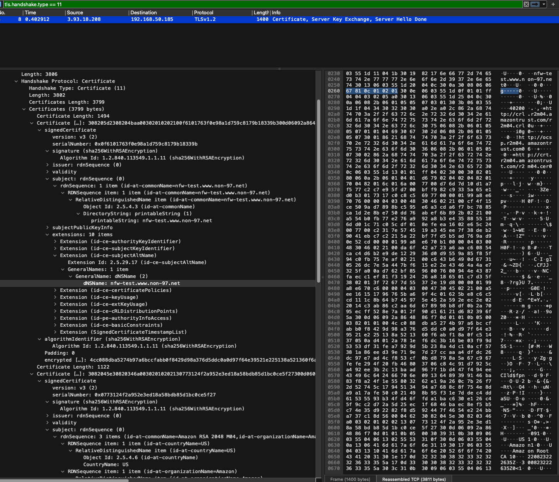Switch to the Frame (1400 bytes) tab
Image resolution: width=559 pixels, height=482 pixels.
click(x=350, y=479)
